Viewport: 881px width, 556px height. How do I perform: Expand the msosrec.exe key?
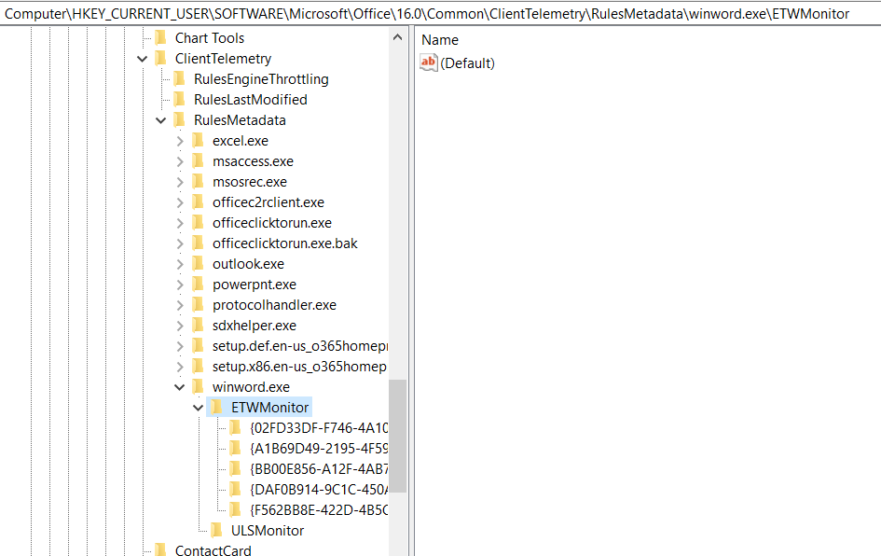180,182
